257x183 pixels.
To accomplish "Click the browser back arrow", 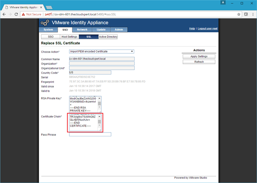I will coord(5,14).
